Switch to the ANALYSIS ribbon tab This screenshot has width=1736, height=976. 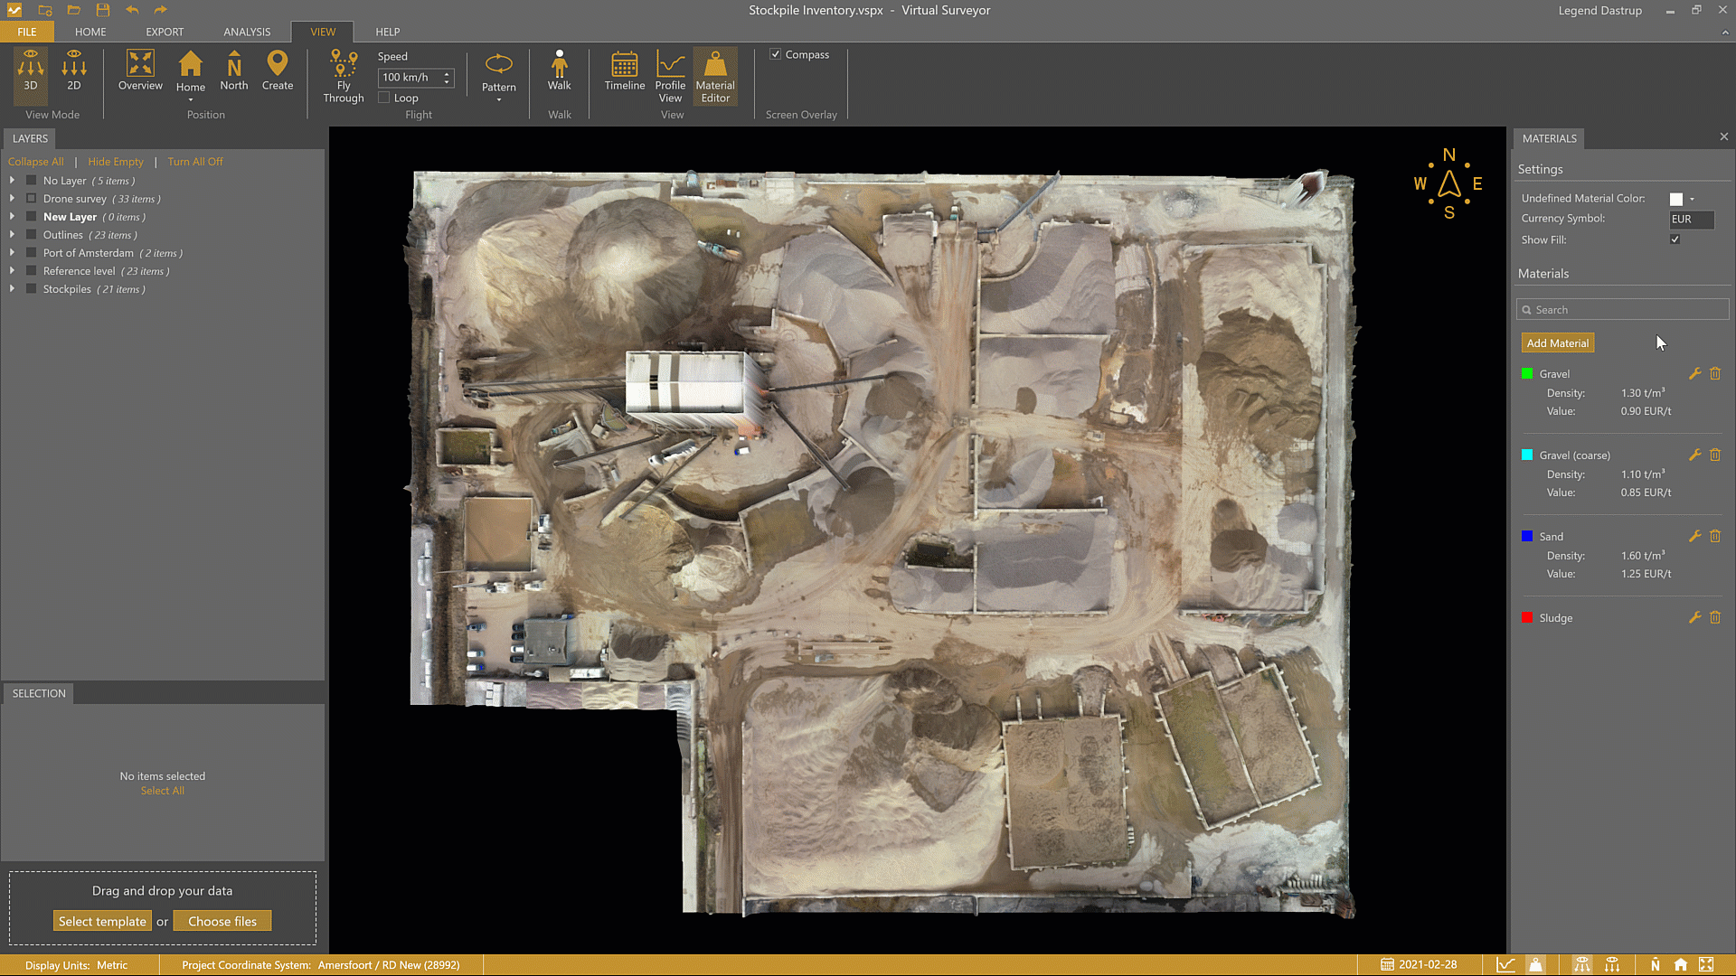[247, 32]
